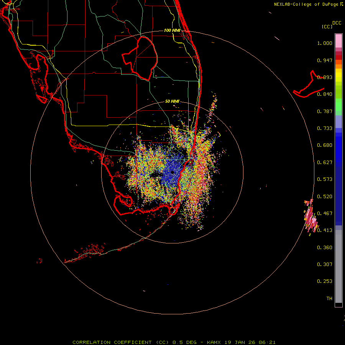The image size is (345, 345).
Task: Click the NEXLAB-College of DuPage credit text
Action: (x=307, y=4)
